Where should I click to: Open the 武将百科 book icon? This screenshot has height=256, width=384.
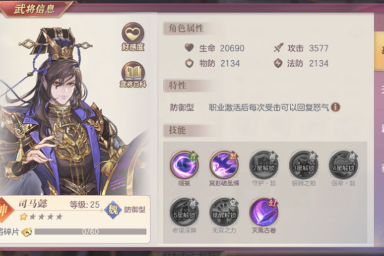point(133,74)
